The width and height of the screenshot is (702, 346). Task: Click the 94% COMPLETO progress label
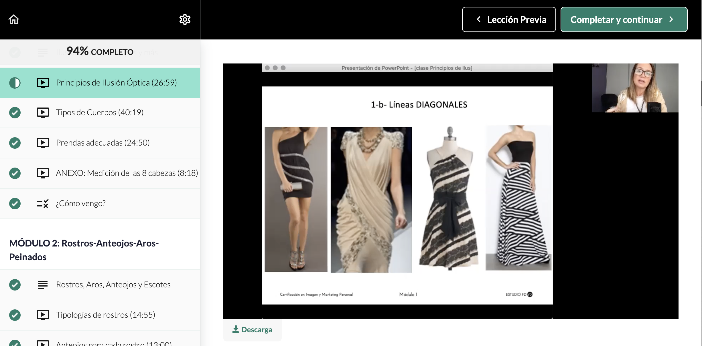100,51
